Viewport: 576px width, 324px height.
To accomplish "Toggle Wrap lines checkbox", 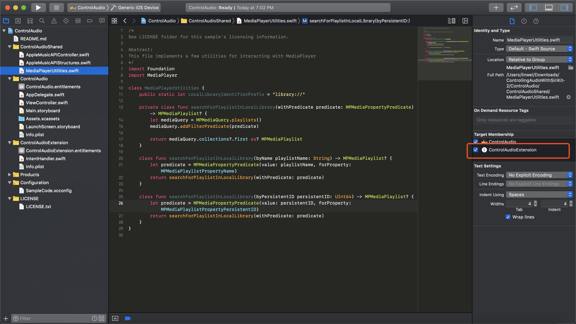I will tap(508, 217).
